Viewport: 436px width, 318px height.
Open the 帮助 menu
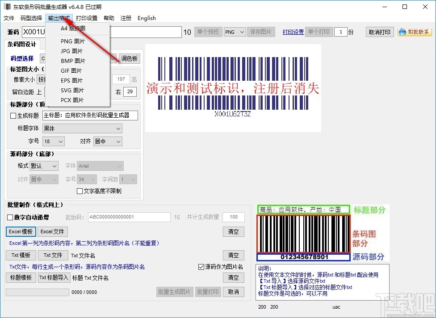tap(109, 18)
